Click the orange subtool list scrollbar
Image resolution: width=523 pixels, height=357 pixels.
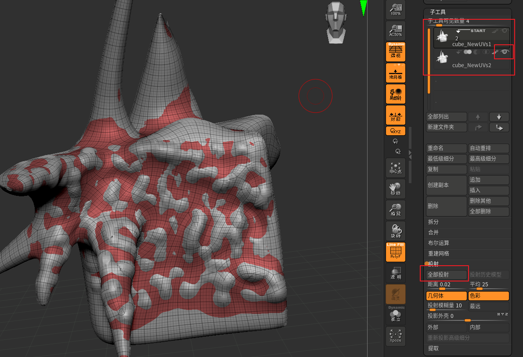(x=429, y=61)
